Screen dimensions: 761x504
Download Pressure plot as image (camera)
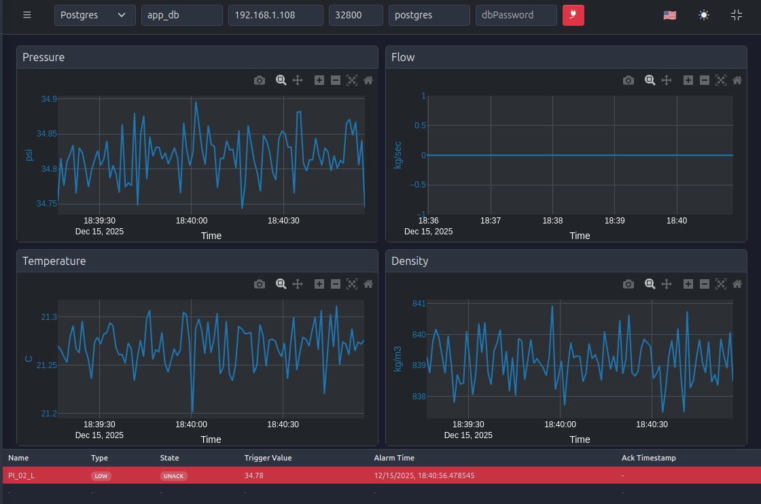click(260, 80)
